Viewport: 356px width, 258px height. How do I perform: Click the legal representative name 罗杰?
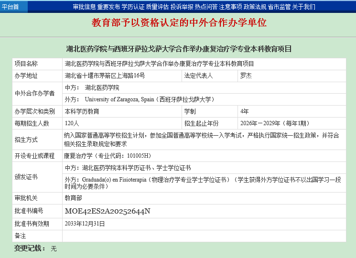[246, 75]
